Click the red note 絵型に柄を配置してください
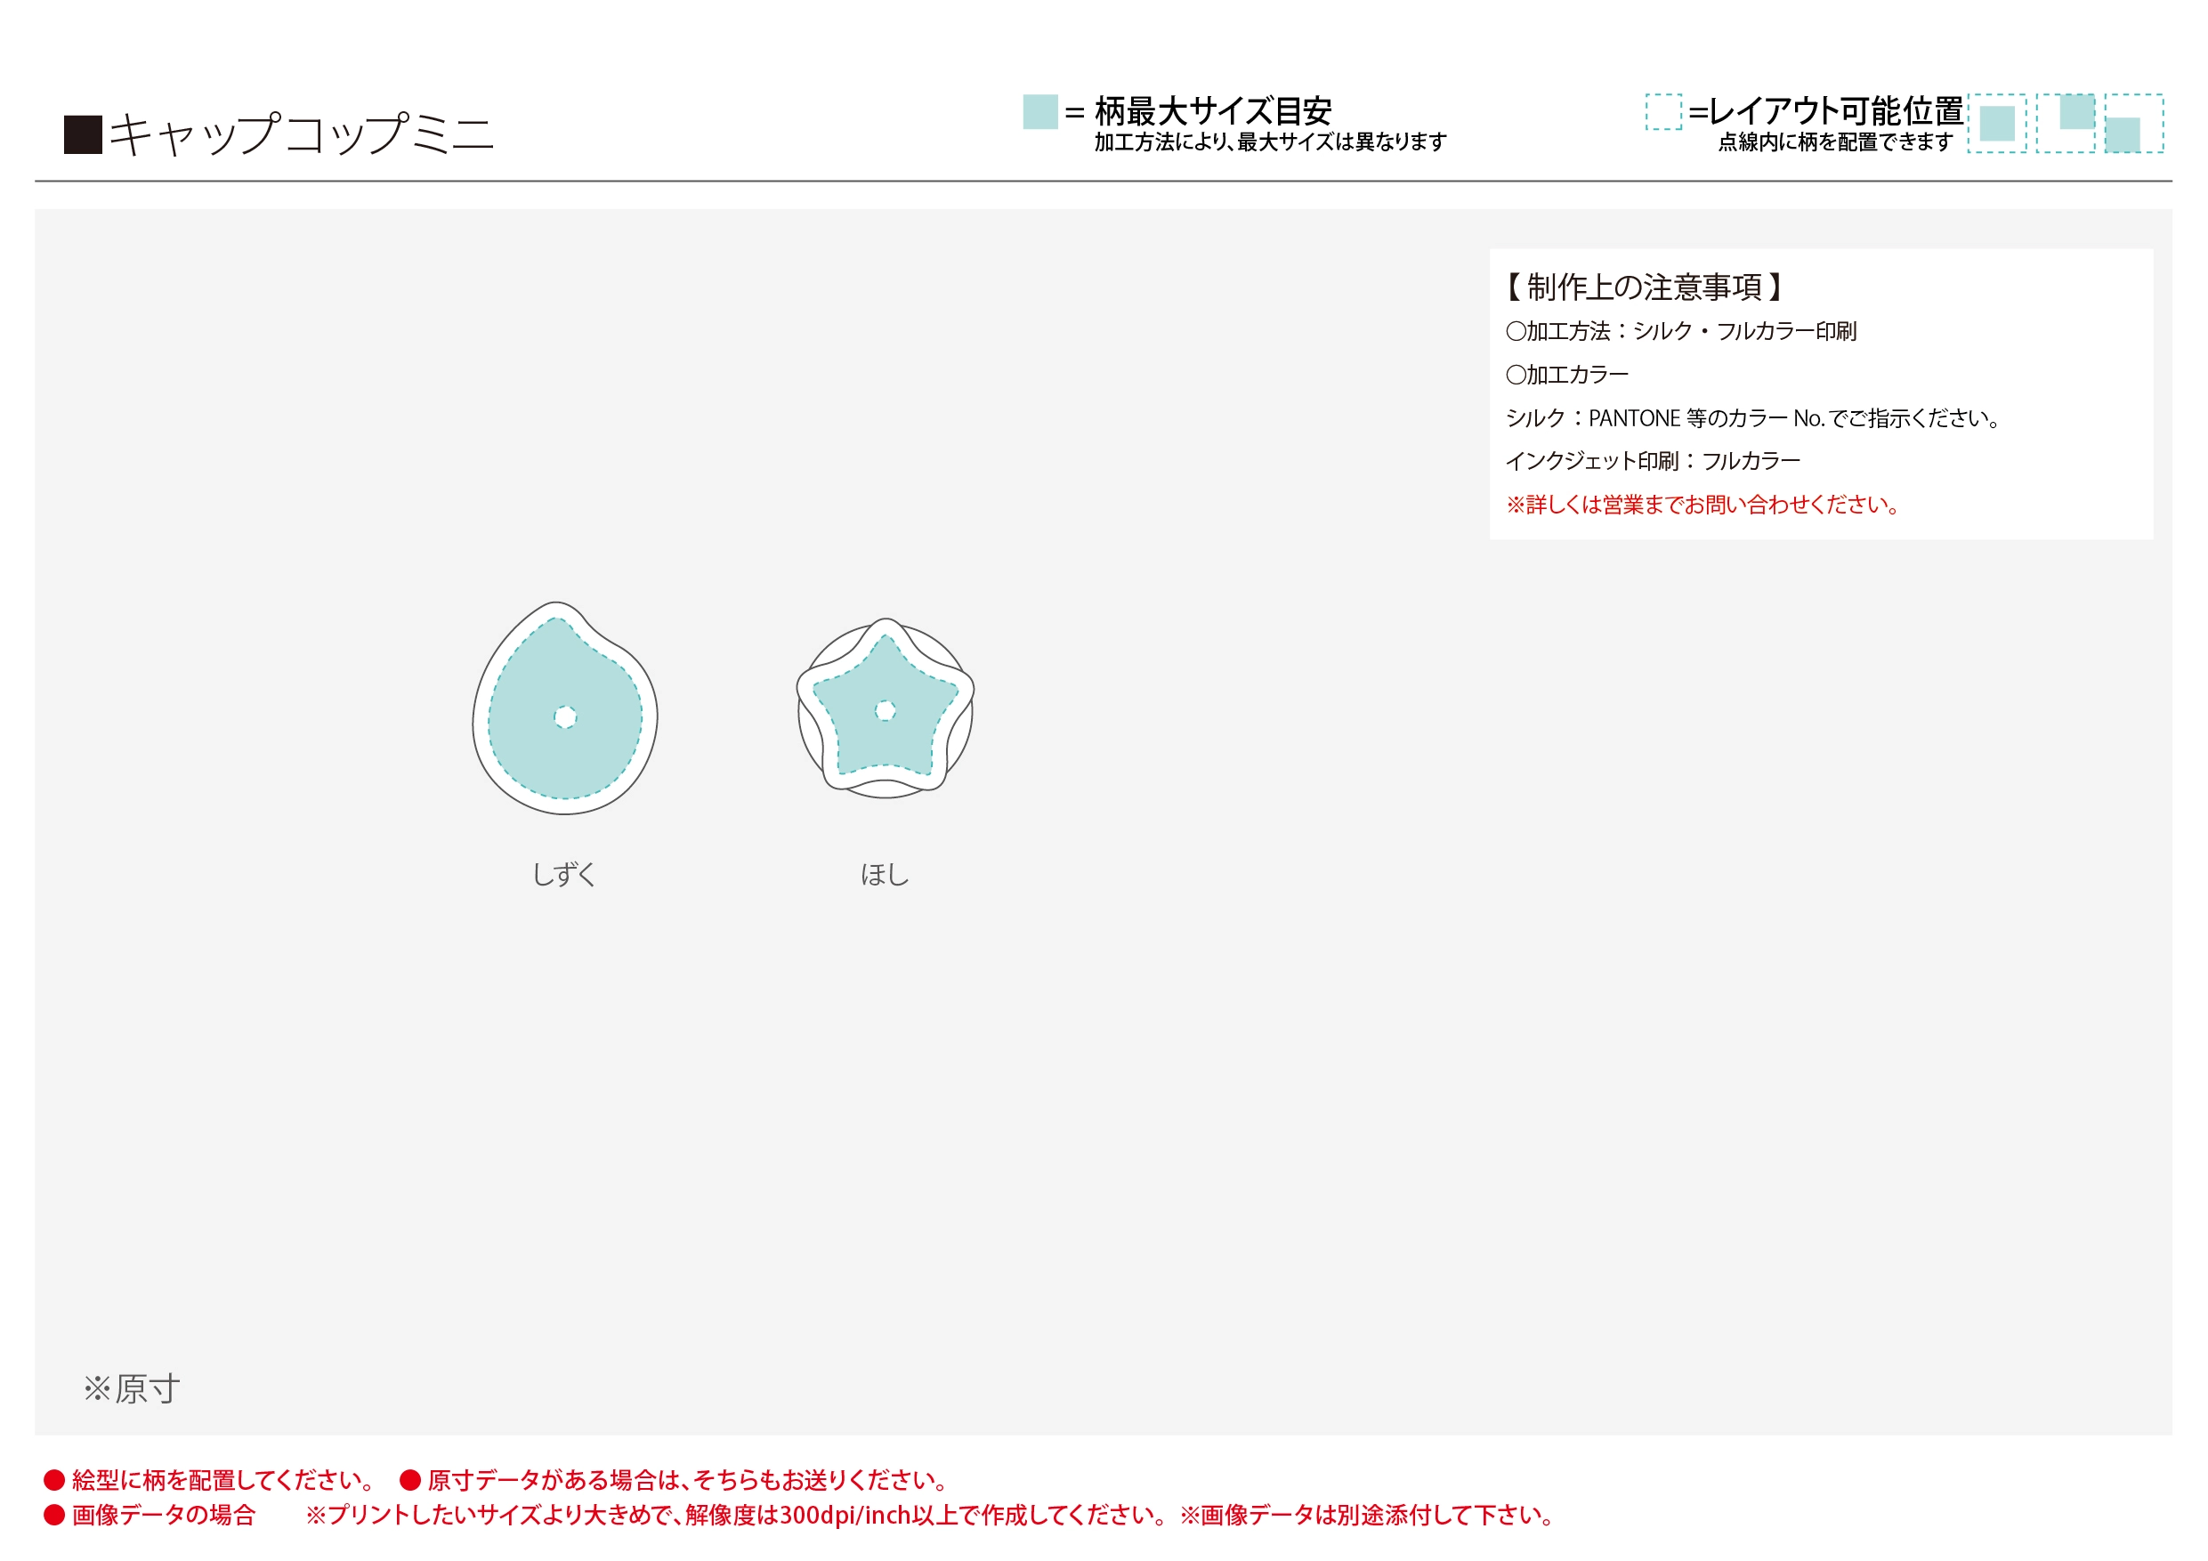Image resolution: width=2208 pixels, height=1561 pixels. 224,1479
